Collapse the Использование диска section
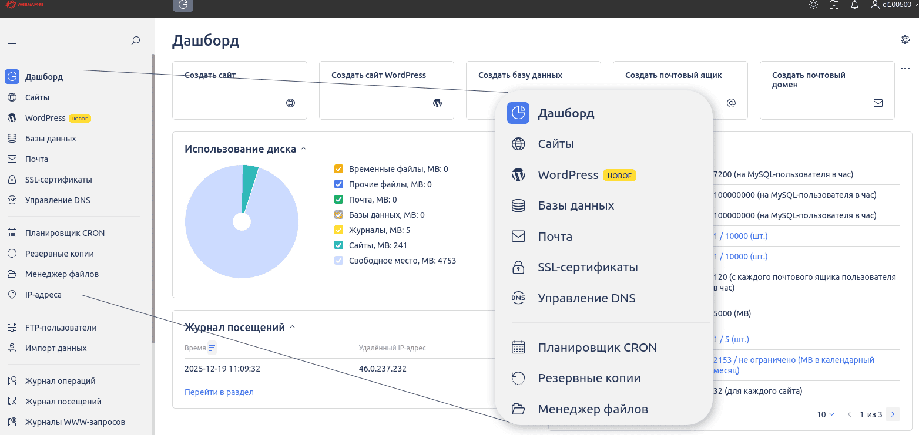This screenshot has height=435, width=919. [304, 149]
